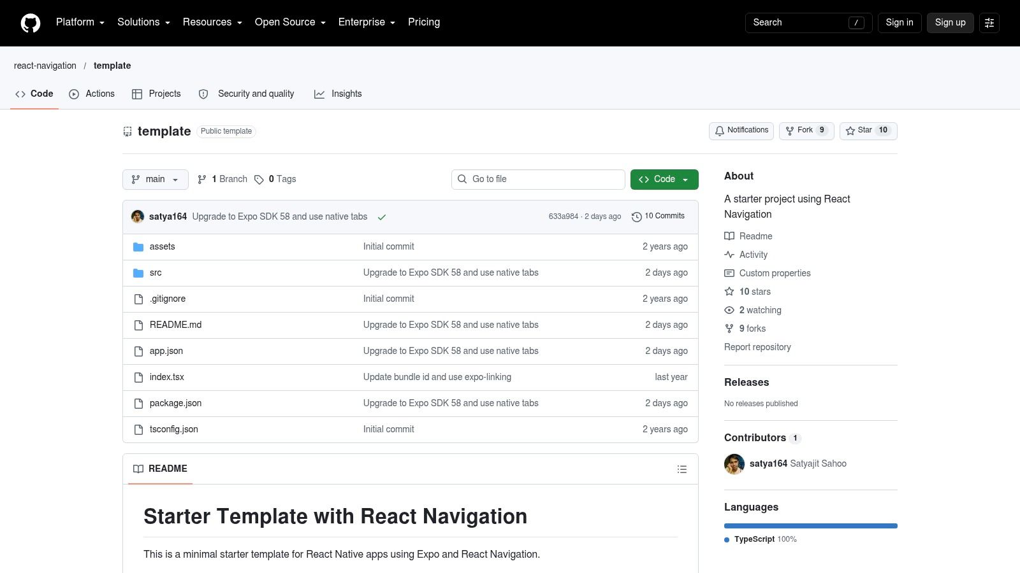
Task: Open the README outline list icon
Action: pos(682,469)
